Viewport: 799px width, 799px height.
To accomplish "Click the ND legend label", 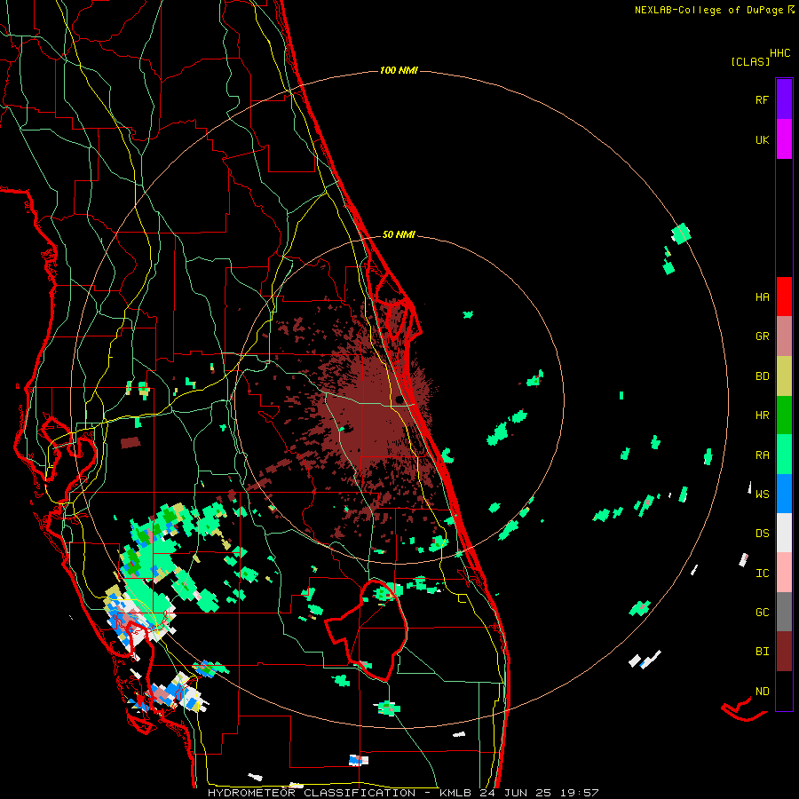I will point(762,692).
